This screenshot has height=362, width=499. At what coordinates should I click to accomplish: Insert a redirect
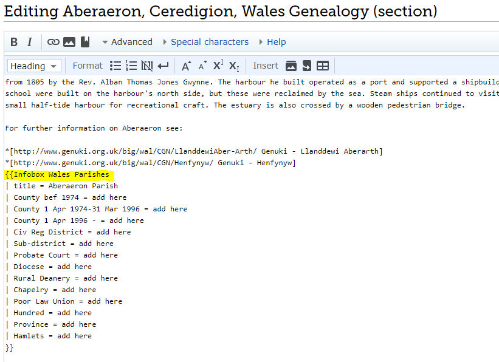point(307,66)
